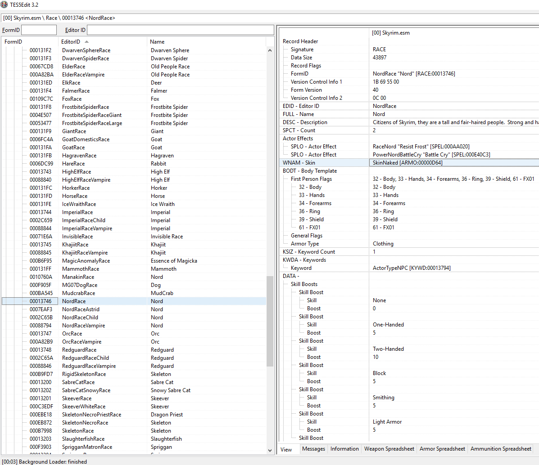The width and height of the screenshot is (539, 465).
Task: Click the SkinNaked ARMO value cell
Action: coord(454,163)
